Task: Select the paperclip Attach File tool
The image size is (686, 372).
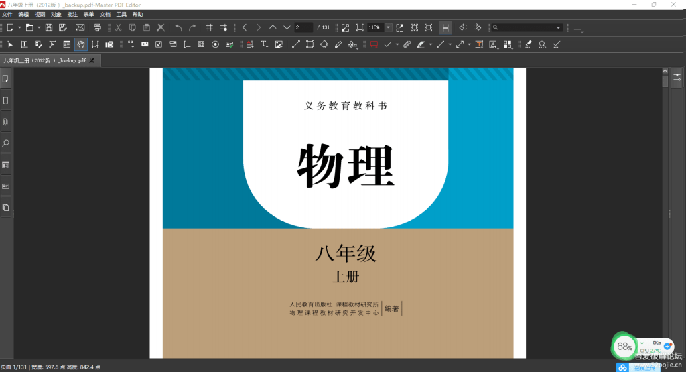Action: coord(407,44)
